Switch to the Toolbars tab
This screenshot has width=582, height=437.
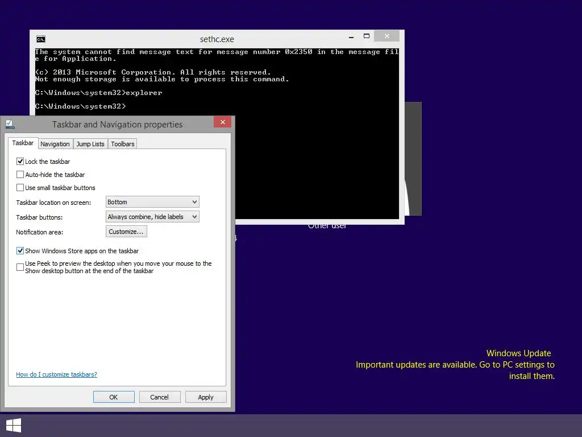[123, 144]
